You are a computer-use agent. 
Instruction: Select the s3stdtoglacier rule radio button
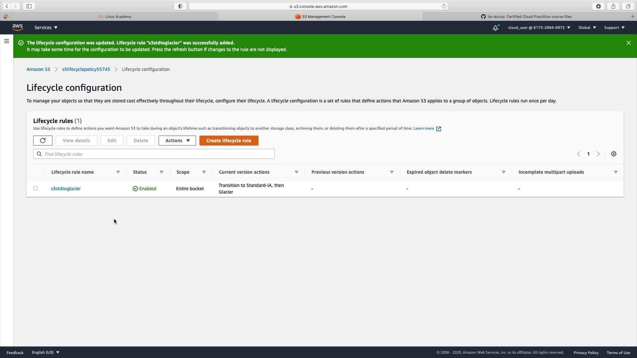(x=36, y=189)
